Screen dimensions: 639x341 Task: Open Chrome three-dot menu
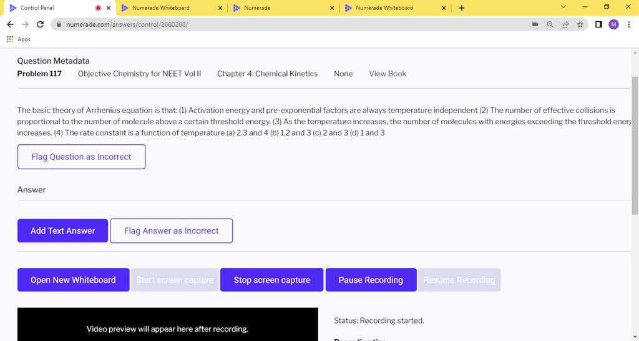pyautogui.click(x=629, y=24)
